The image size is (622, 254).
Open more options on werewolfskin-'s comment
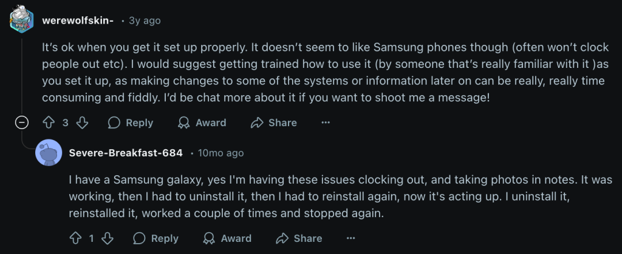[326, 122]
